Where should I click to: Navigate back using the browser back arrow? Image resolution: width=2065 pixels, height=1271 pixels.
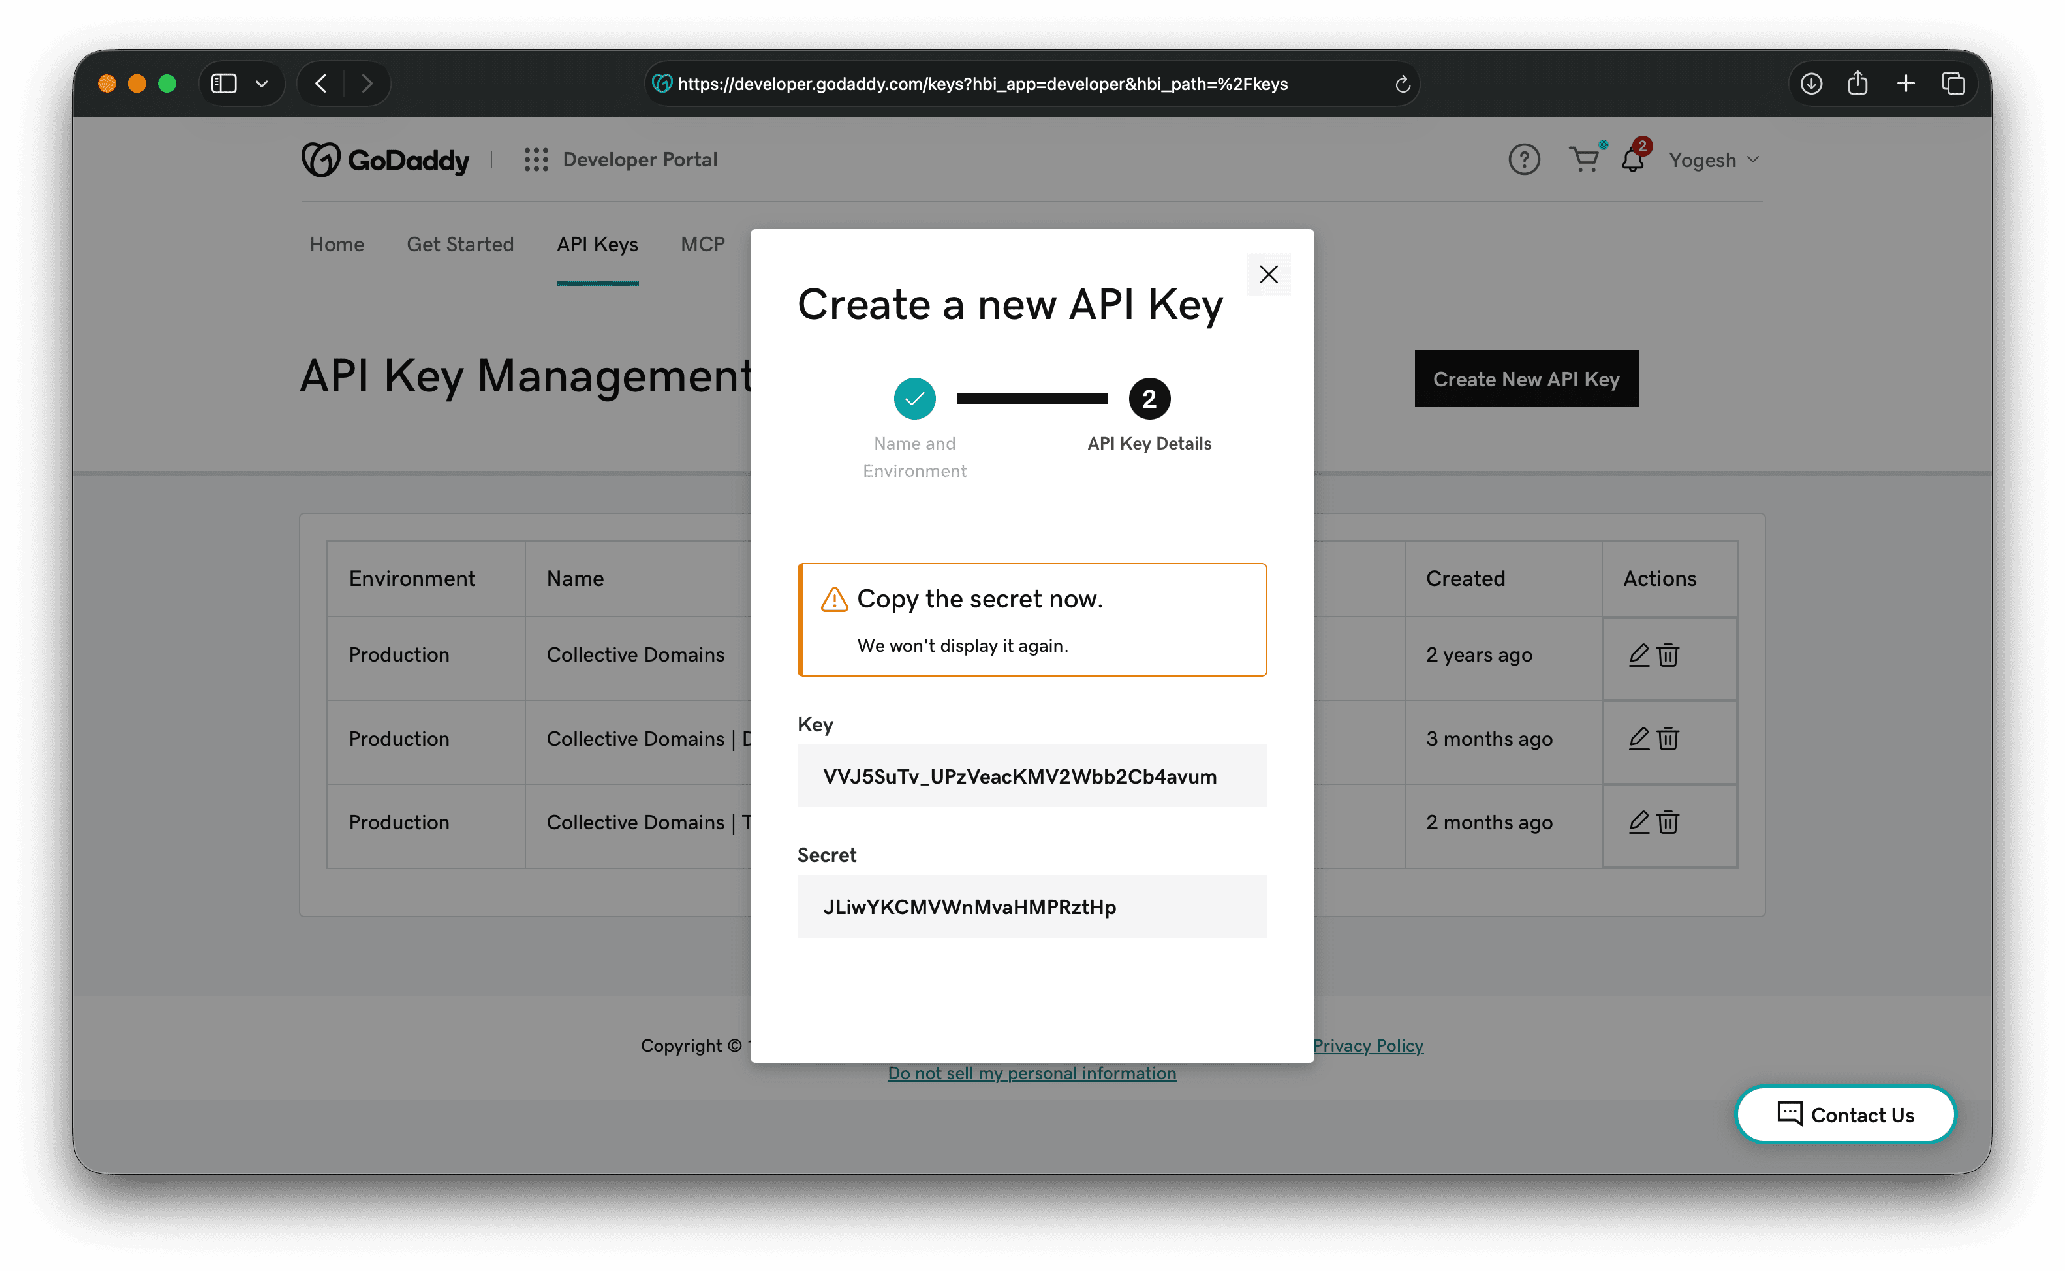[x=320, y=84]
